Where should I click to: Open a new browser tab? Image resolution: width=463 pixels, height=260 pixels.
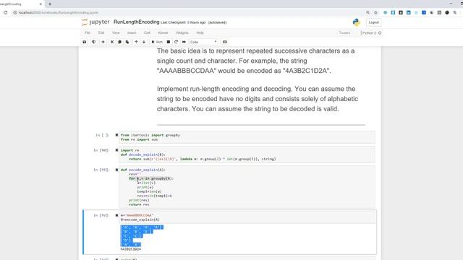click(x=50, y=4)
